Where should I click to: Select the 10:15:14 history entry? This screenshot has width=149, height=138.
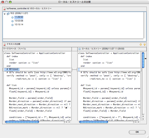(19, 25)
